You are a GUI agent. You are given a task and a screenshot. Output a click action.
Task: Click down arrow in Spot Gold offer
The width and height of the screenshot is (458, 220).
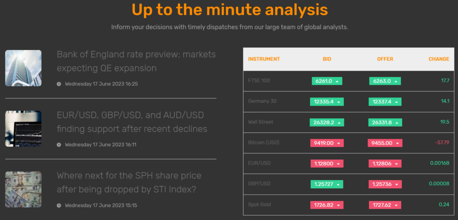coord(396,206)
